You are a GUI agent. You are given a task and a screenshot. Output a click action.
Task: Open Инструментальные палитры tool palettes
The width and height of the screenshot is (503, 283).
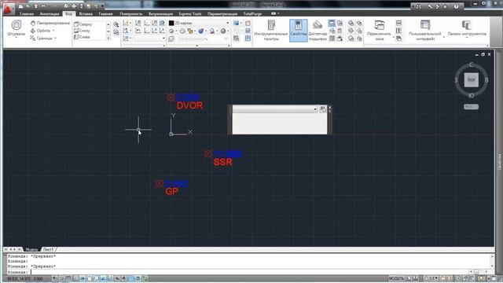pos(271,30)
